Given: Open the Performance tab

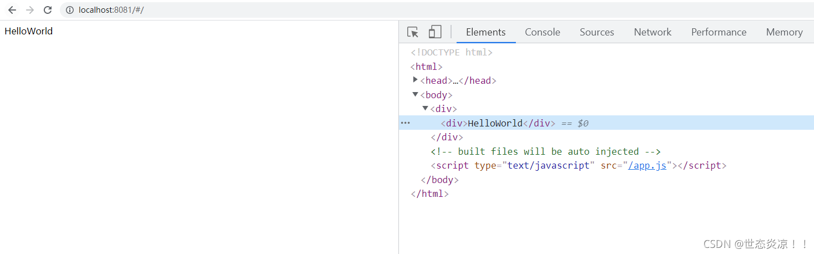Looking at the screenshot, I should pyautogui.click(x=719, y=32).
